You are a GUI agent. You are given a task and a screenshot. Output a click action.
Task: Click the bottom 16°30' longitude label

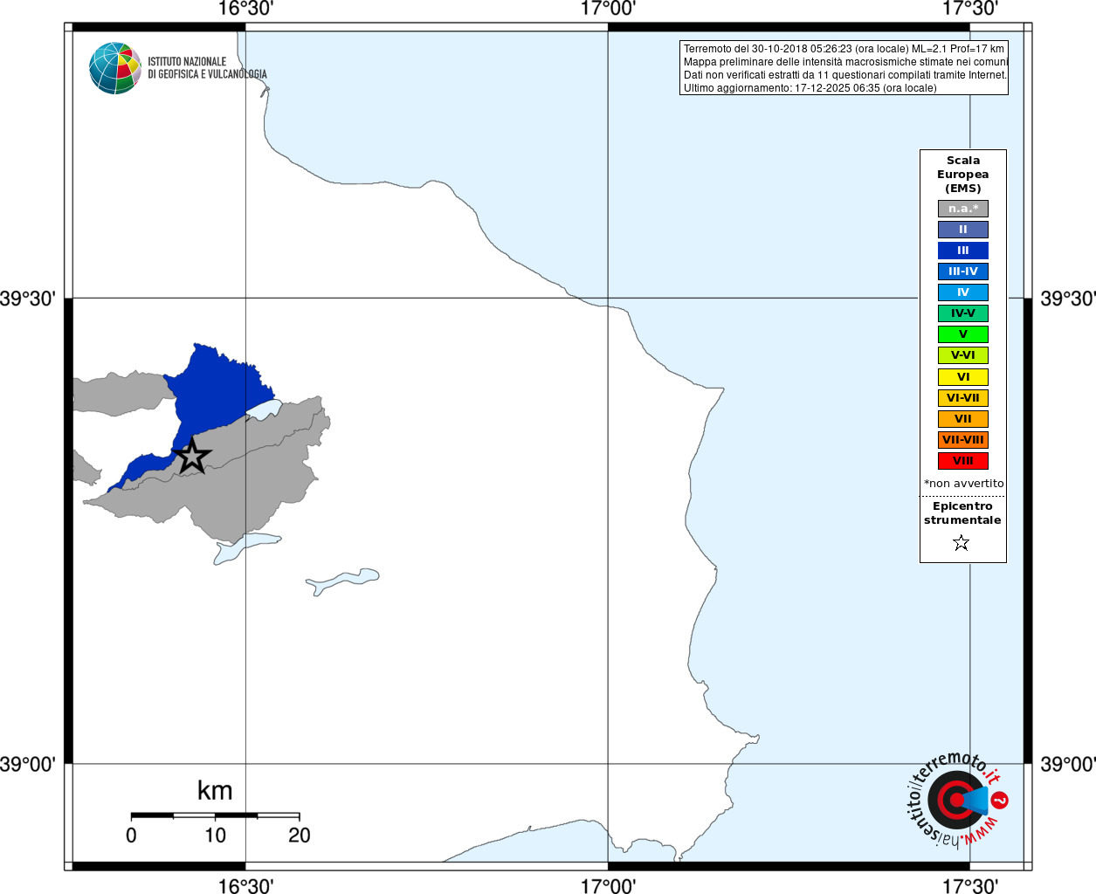[x=245, y=885]
